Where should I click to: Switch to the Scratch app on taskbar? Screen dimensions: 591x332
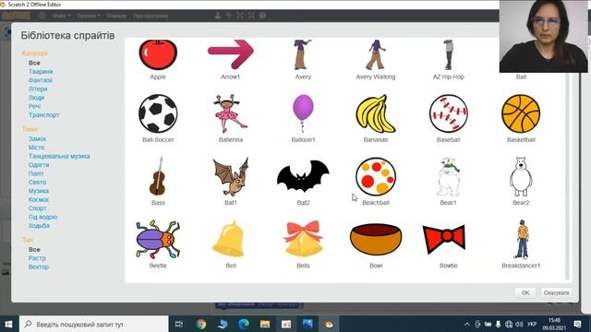tap(329, 324)
